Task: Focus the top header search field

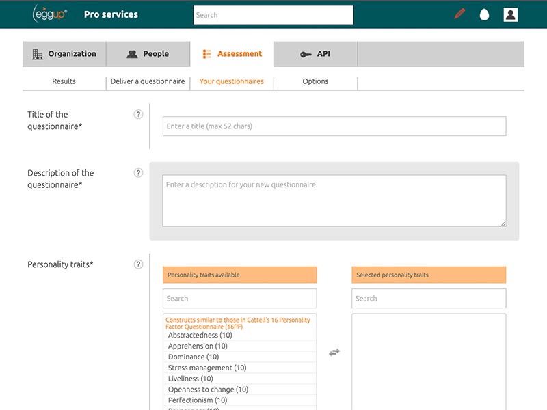Action: point(273,15)
